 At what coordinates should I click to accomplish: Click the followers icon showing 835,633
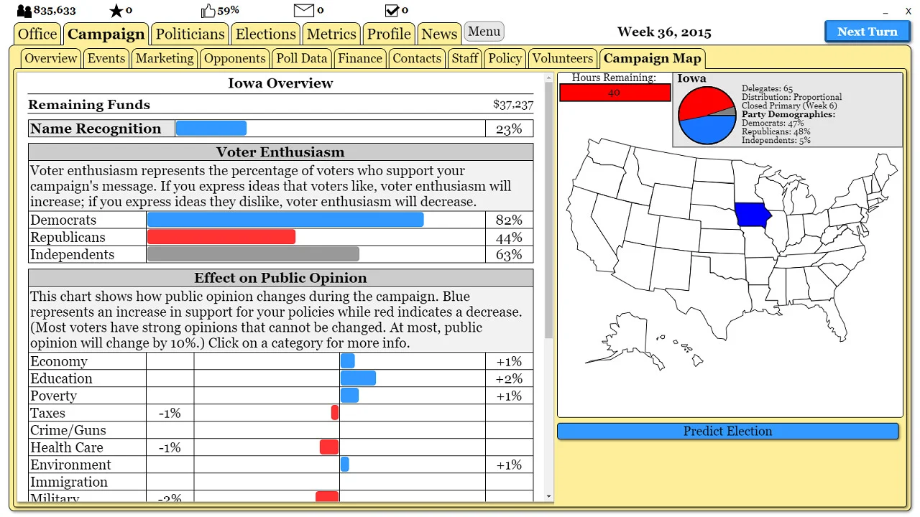[24, 10]
